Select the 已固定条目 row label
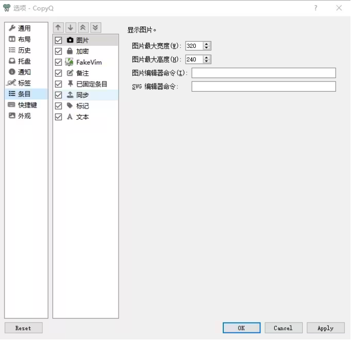 [92, 84]
